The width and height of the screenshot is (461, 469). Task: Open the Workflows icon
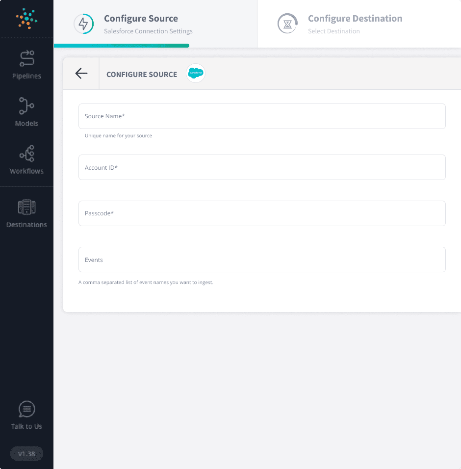[26, 154]
